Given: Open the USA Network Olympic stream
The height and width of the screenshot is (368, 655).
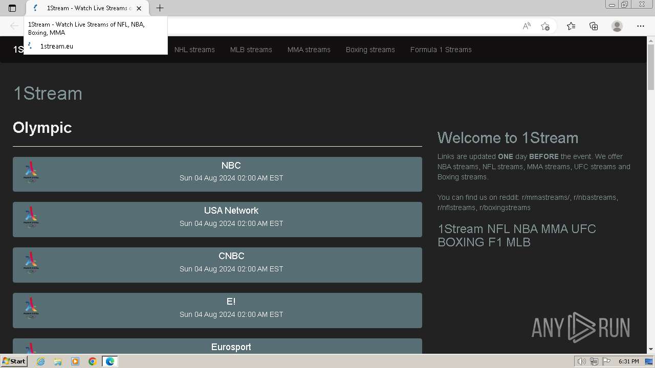Looking at the screenshot, I should 217,219.
